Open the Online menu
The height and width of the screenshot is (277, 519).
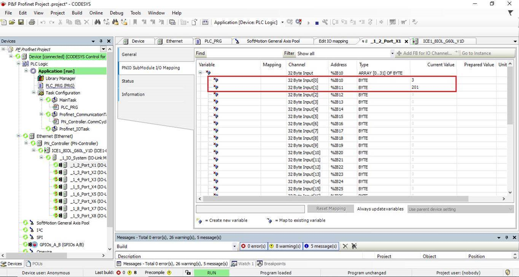[x=96, y=13]
